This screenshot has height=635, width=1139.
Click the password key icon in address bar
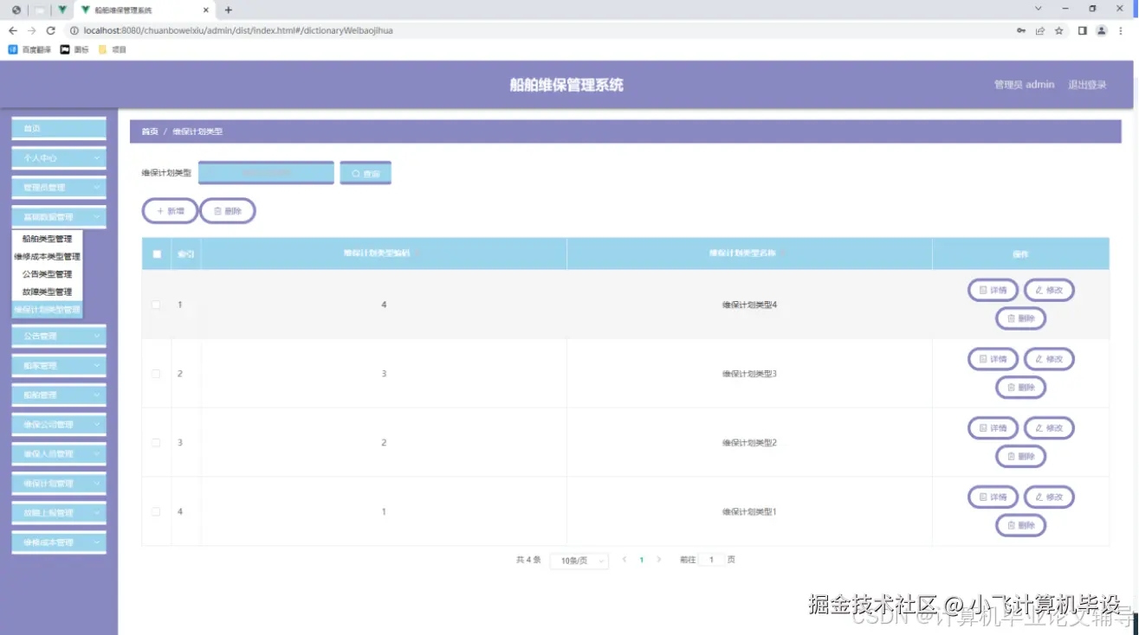point(1020,30)
